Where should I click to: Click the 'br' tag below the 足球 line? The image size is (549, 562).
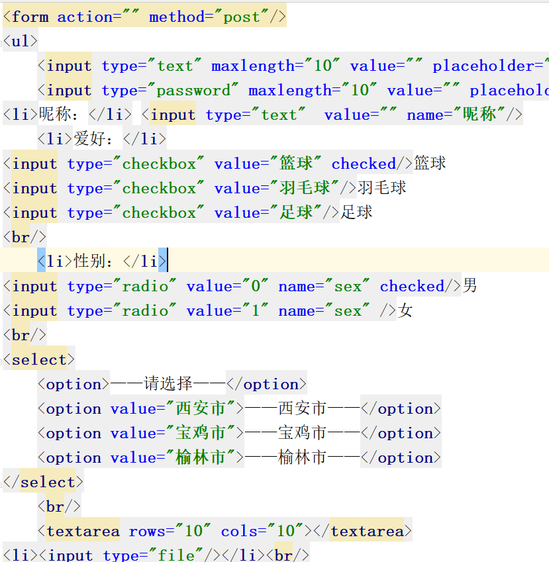coord(25,237)
